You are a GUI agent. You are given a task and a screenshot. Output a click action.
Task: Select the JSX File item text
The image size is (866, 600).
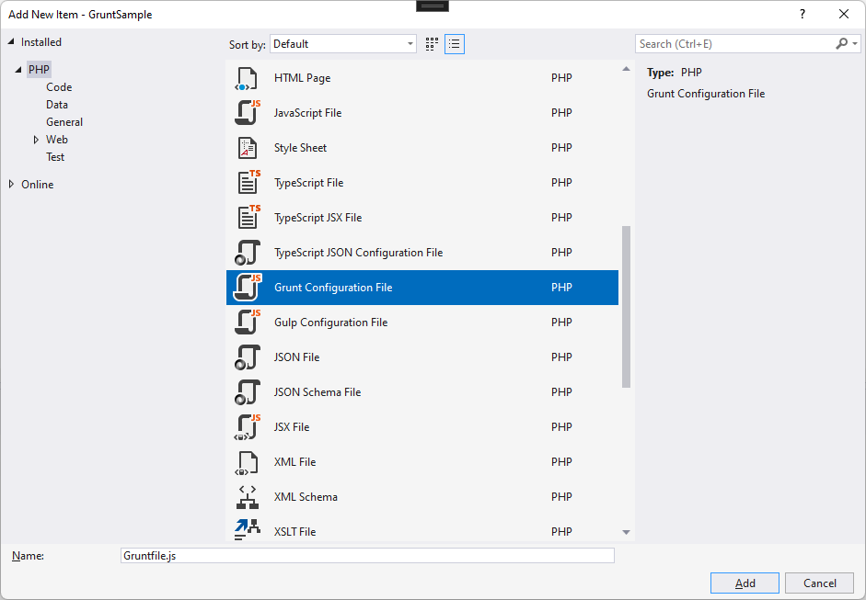click(292, 427)
